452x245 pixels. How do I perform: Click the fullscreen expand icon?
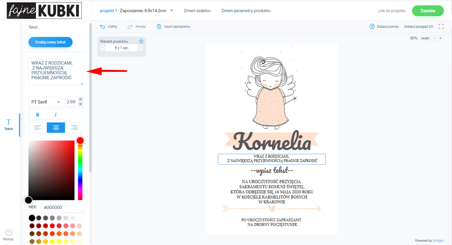coord(441,26)
